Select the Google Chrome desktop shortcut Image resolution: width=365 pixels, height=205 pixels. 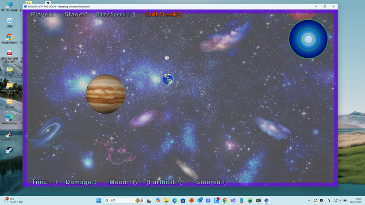point(10,39)
